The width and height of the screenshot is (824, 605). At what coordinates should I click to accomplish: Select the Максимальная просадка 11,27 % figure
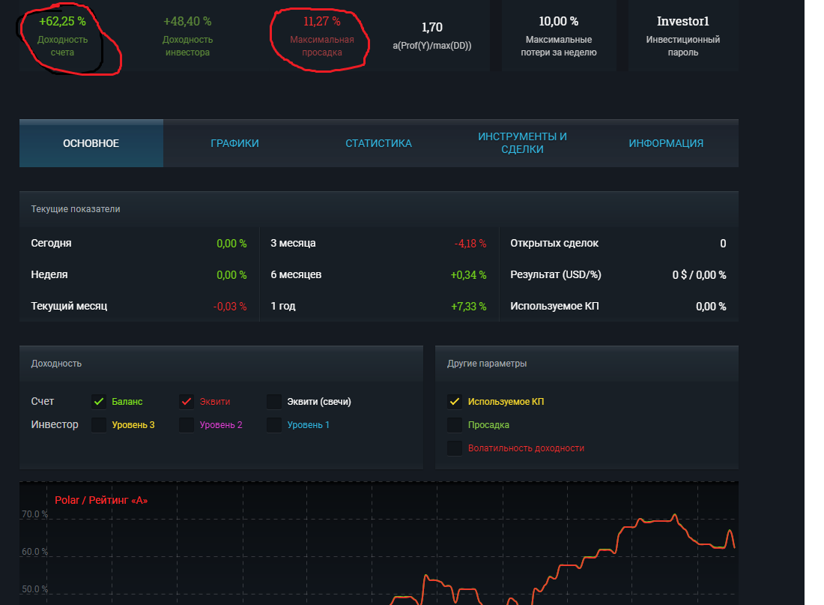[321, 22]
